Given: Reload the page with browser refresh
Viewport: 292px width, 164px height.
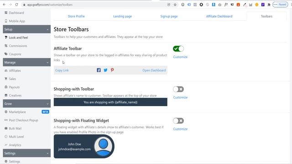Looking at the screenshot, I should tap(16, 5).
